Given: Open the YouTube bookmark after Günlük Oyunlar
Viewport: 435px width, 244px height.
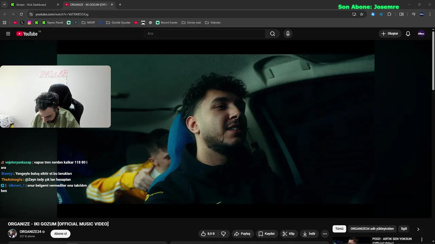Looking at the screenshot, I should (x=136, y=23).
